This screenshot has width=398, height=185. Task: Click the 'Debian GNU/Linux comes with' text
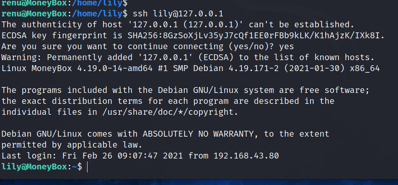coord(69,134)
